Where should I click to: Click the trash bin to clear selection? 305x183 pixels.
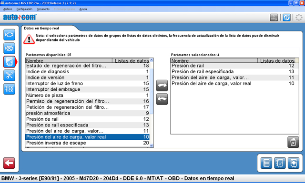coord(293,142)
